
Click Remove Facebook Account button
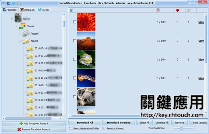coord(34,129)
